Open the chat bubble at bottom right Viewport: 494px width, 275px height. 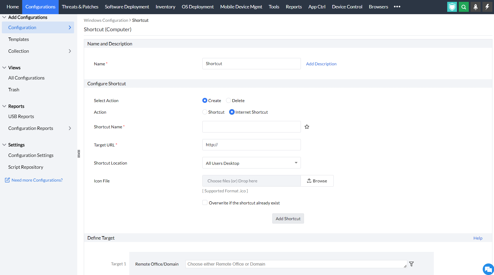[x=488, y=269]
